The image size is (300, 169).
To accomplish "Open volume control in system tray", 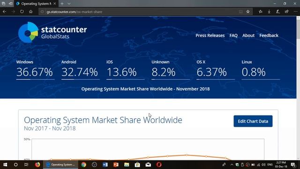I will tap(263, 165).
